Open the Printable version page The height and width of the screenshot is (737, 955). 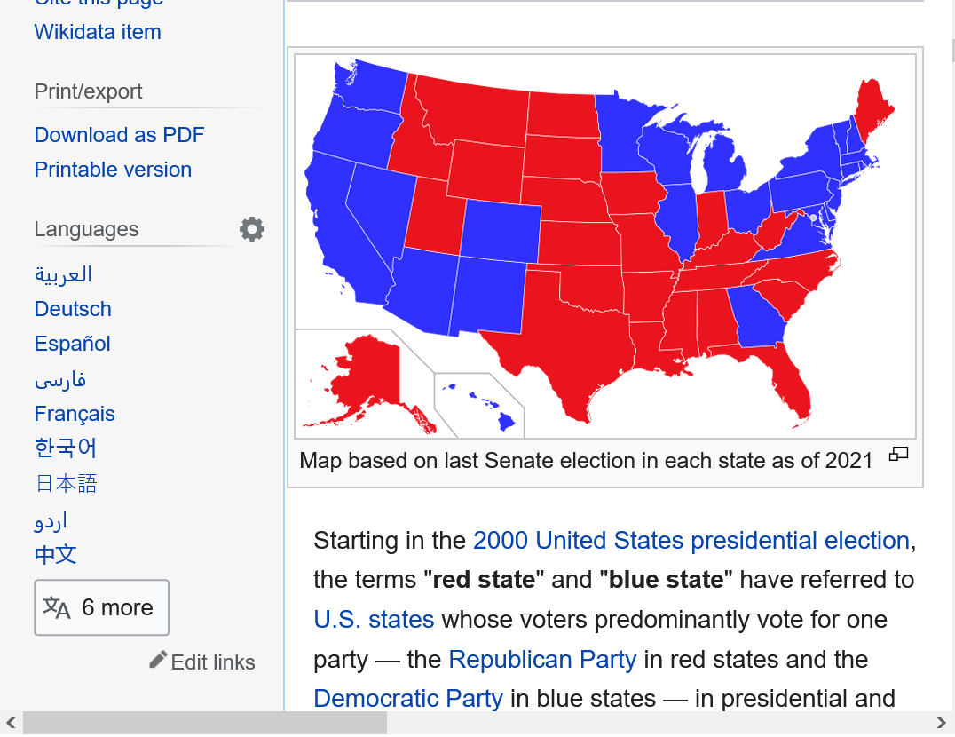point(113,170)
